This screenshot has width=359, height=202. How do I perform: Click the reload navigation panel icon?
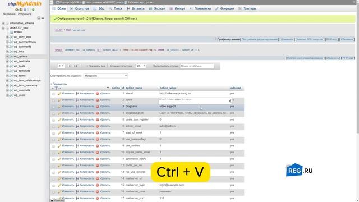(x=33, y=10)
